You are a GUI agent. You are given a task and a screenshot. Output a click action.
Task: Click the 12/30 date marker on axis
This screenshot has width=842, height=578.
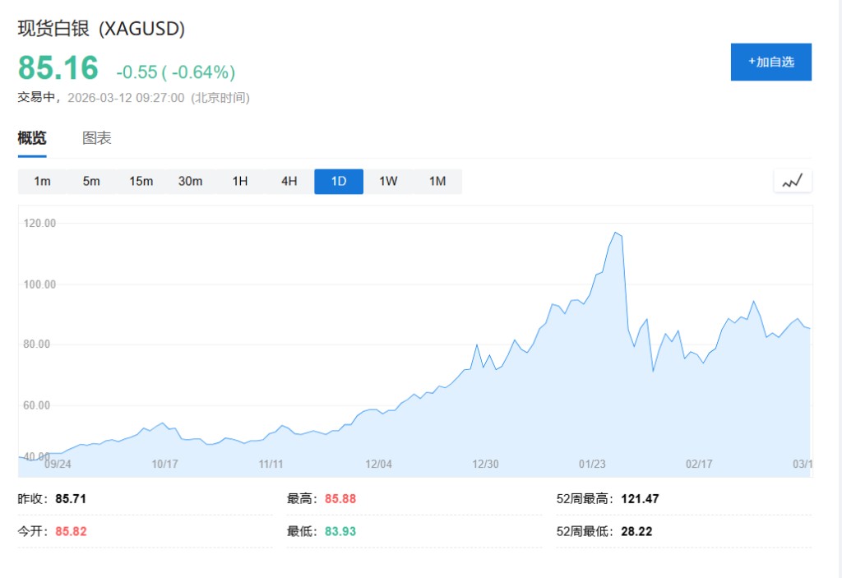(x=485, y=464)
